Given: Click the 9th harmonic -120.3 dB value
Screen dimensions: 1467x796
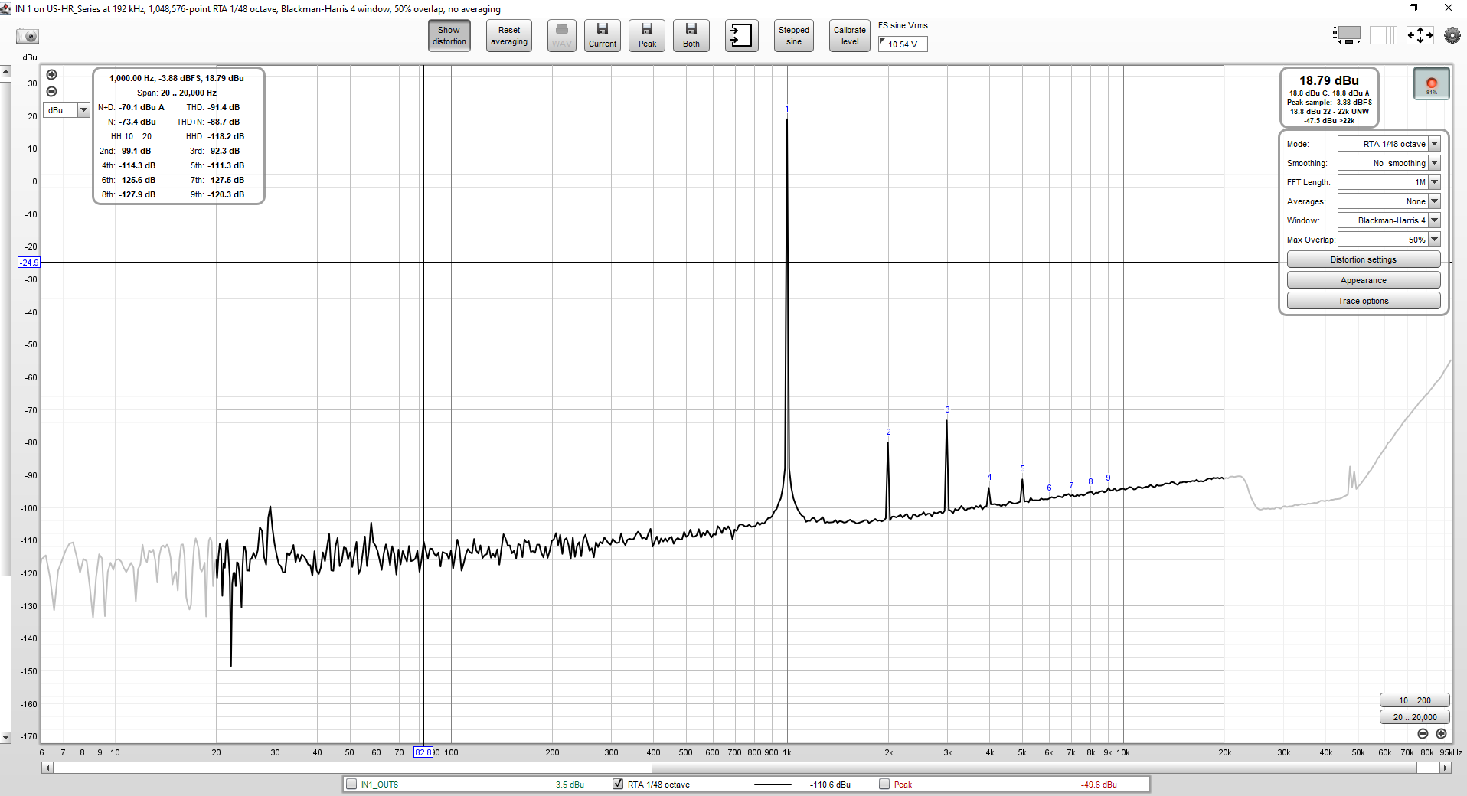Looking at the screenshot, I should 226,194.
